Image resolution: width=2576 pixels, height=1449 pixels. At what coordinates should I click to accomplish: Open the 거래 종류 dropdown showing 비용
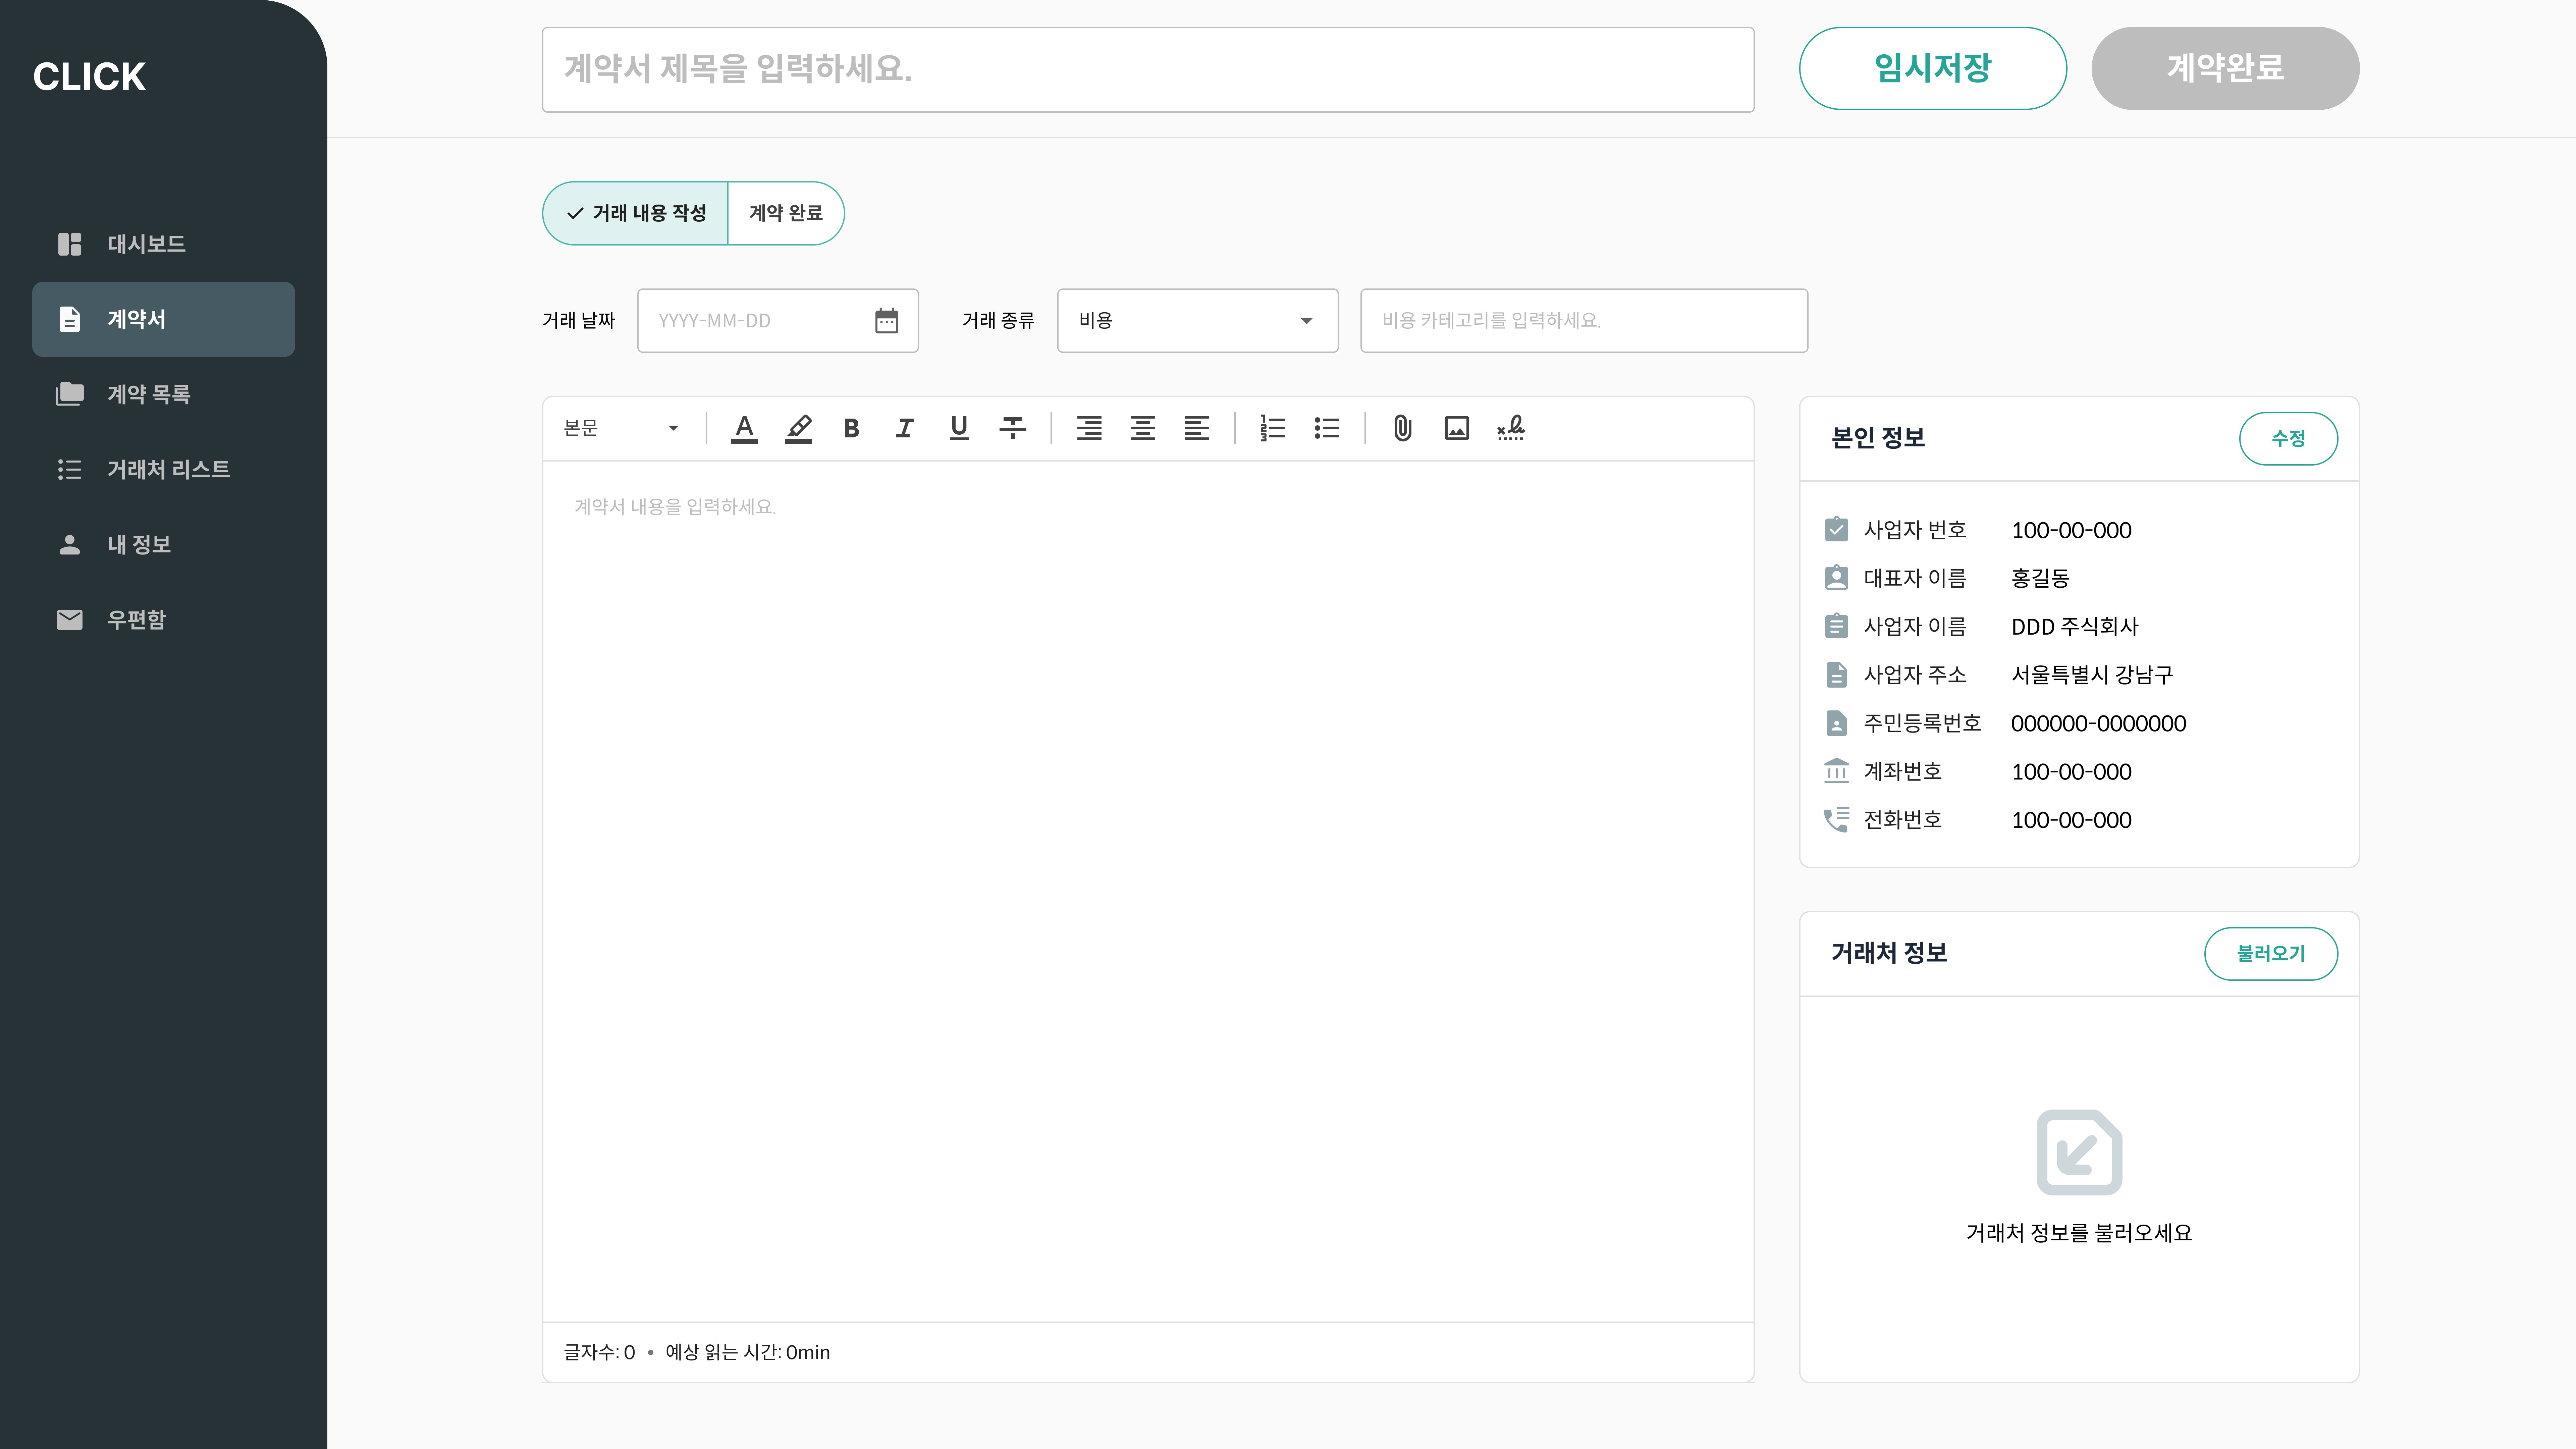coord(1197,320)
